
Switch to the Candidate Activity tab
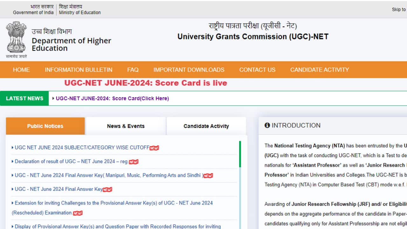pos(206,126)
